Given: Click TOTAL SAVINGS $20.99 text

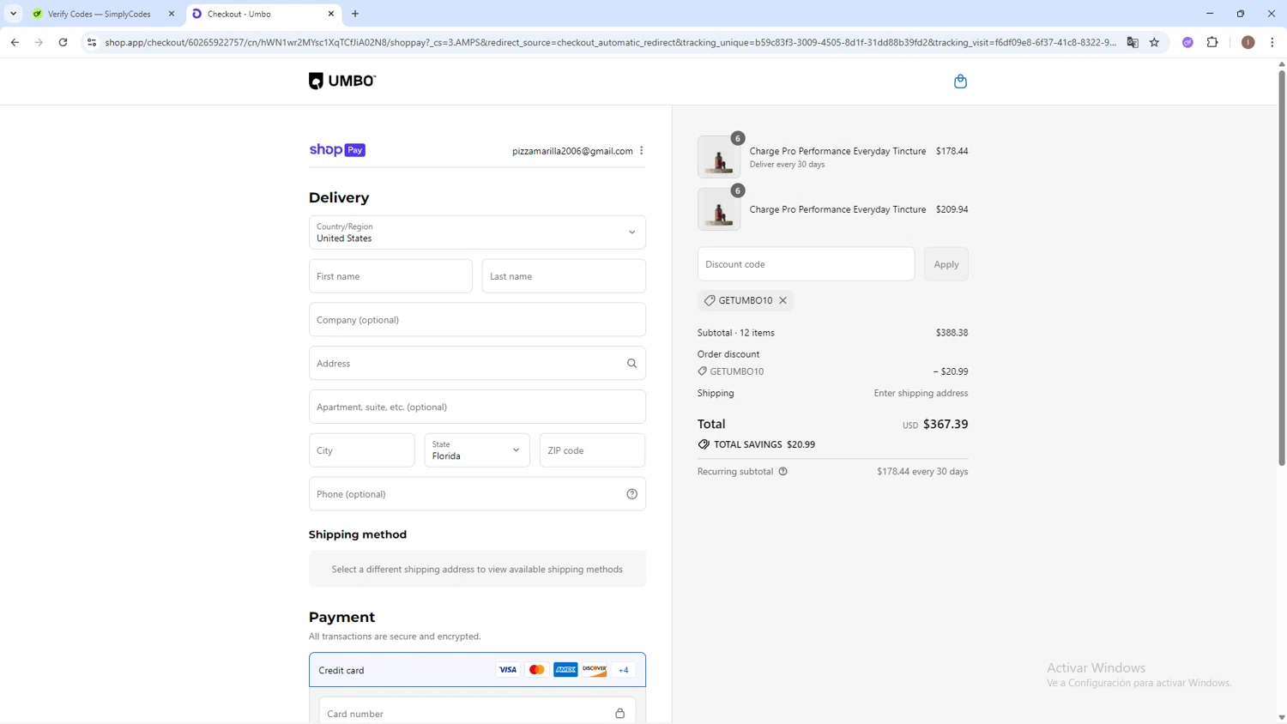Looking at the screenshot, I should [764, 444].
